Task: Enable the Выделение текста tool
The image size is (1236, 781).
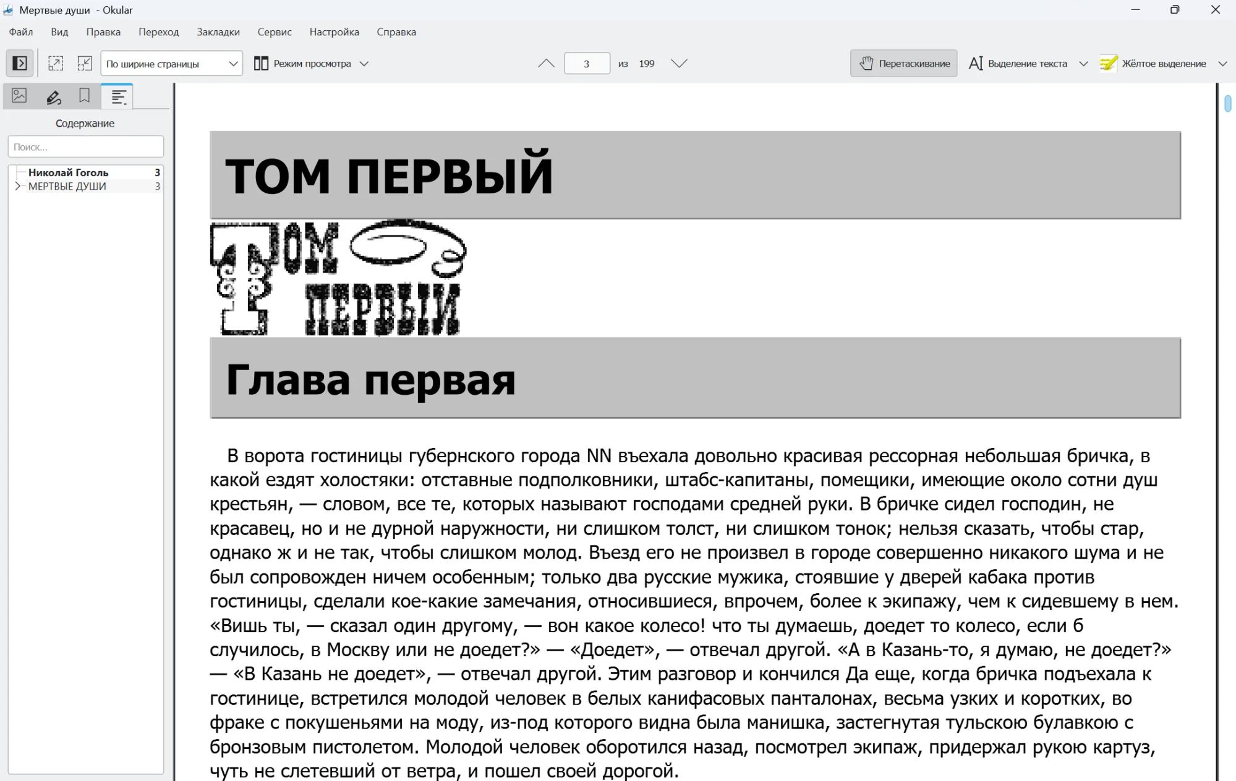Action: 1018,63
